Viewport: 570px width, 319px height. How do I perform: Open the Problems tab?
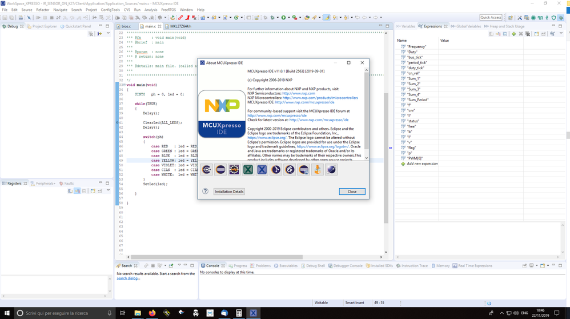point(260,266)
